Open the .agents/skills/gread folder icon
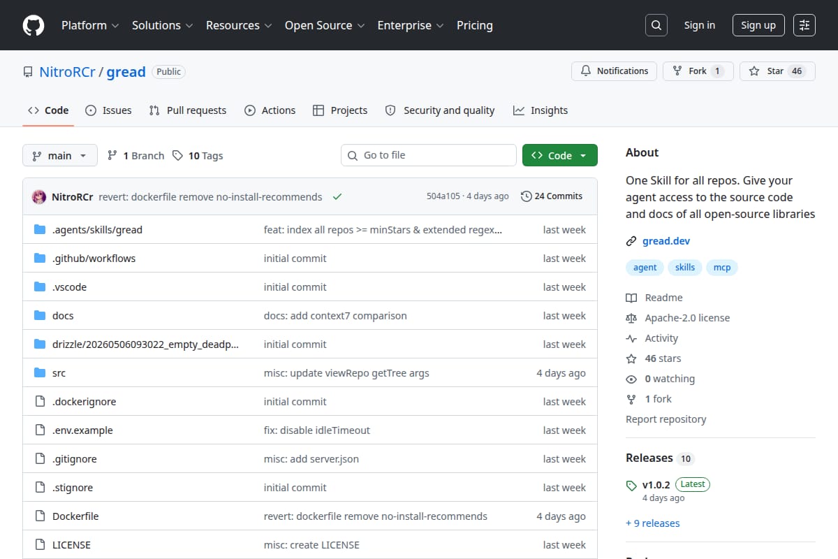838x559 pixels. click(x=40, y=230)
